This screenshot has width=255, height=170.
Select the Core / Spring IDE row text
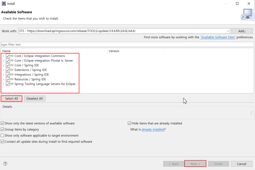coord(27,65)
